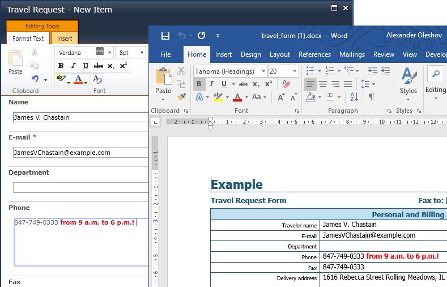Click the red font color swatch in Word
Screen dimensions: 447x287
click(238, 98)
